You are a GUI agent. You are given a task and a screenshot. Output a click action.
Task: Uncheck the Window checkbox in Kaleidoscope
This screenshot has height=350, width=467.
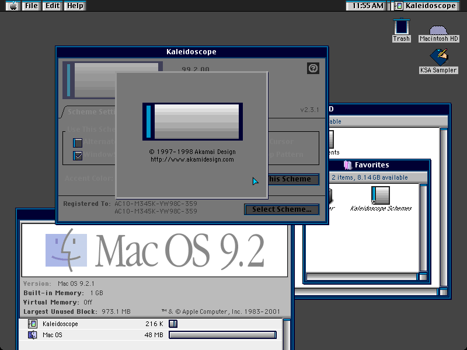pyautogui.click(x=78, y=156)
